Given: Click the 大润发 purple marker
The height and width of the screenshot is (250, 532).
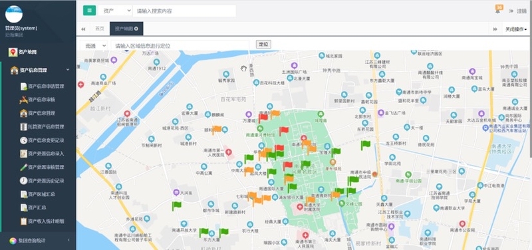Looking at the screenshot, I should [176, 192].
